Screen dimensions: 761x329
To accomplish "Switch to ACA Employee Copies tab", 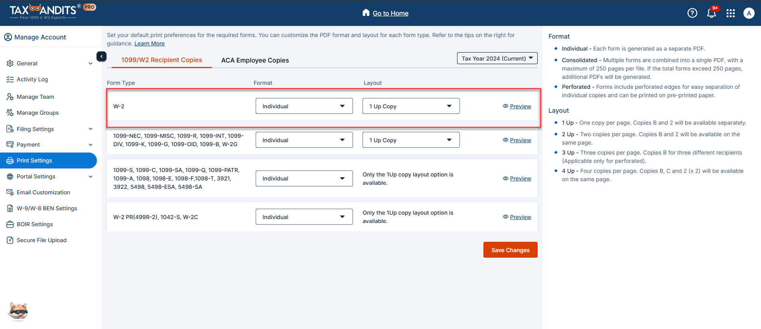I will [x=255, y=60].
